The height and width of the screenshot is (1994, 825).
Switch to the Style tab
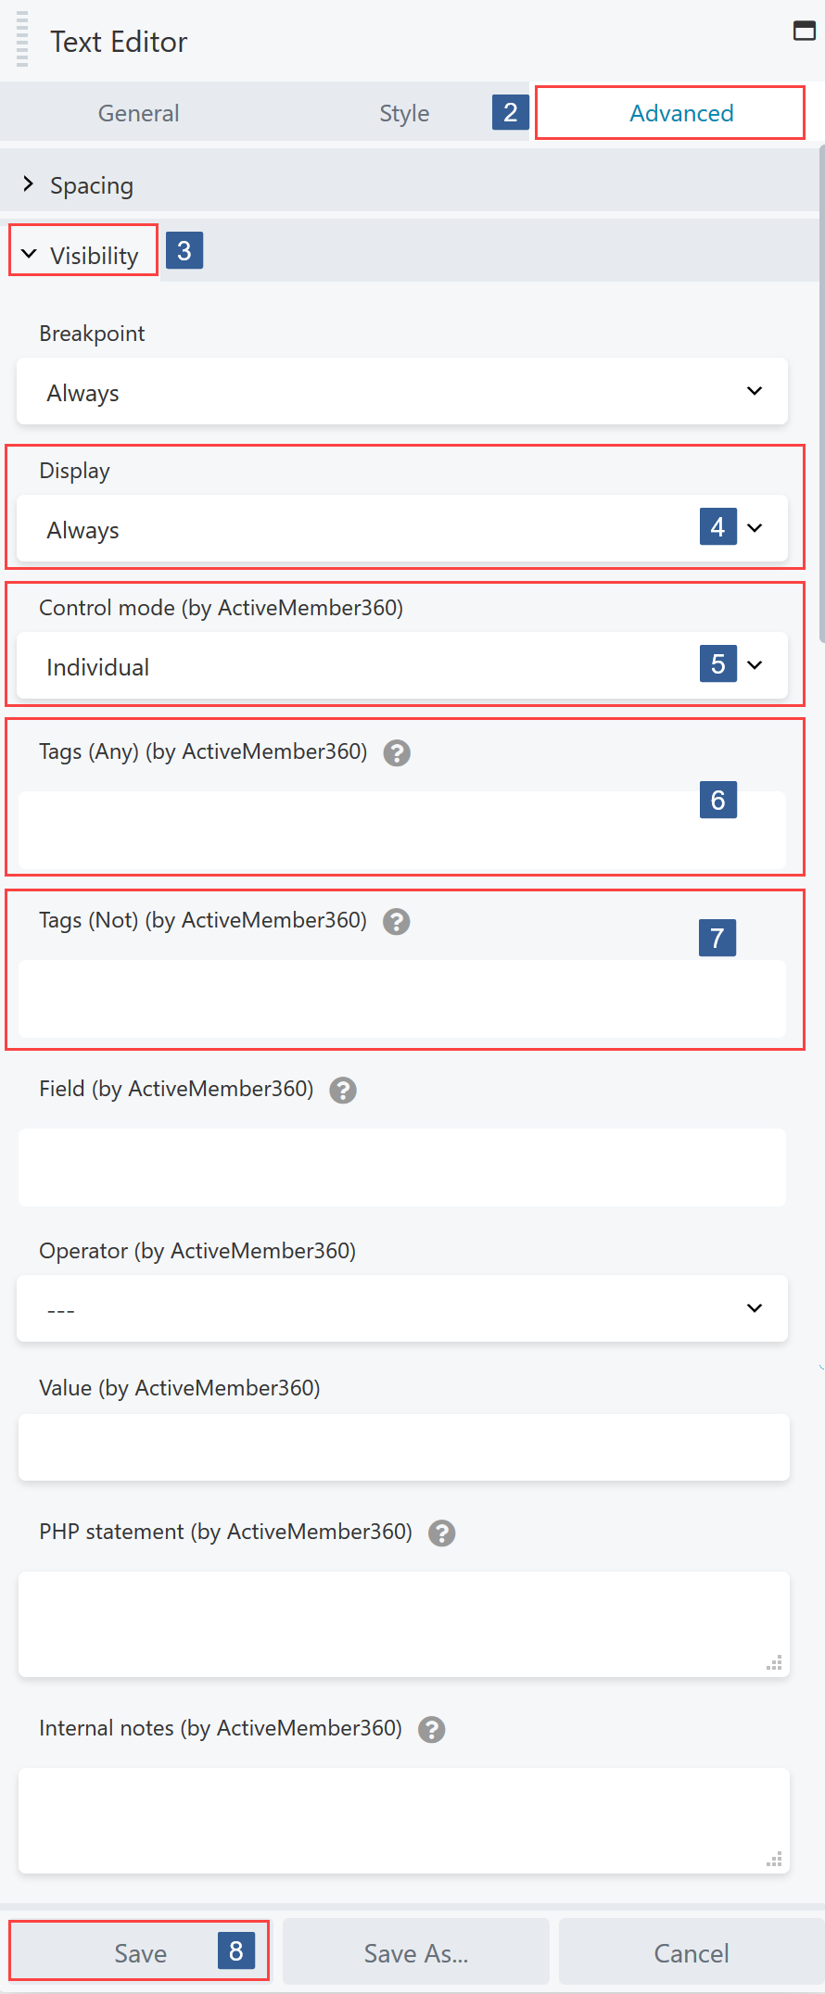[403, 112]
